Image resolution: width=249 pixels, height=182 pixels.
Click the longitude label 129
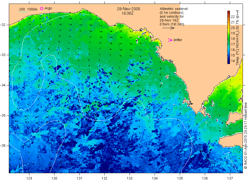pyautogui.click(x=29, y=178)
